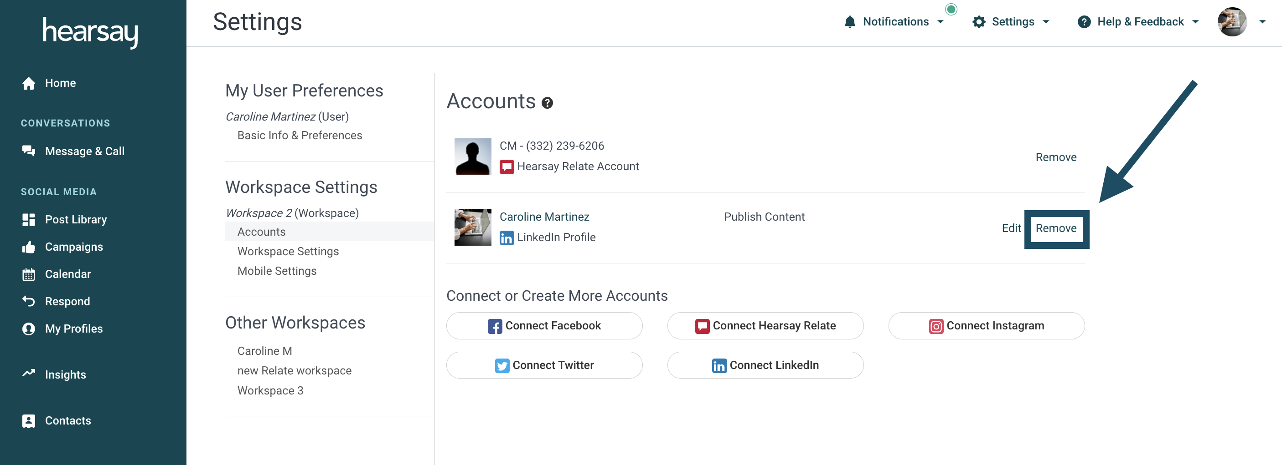Click Connect Twitter button

point(544,365)
